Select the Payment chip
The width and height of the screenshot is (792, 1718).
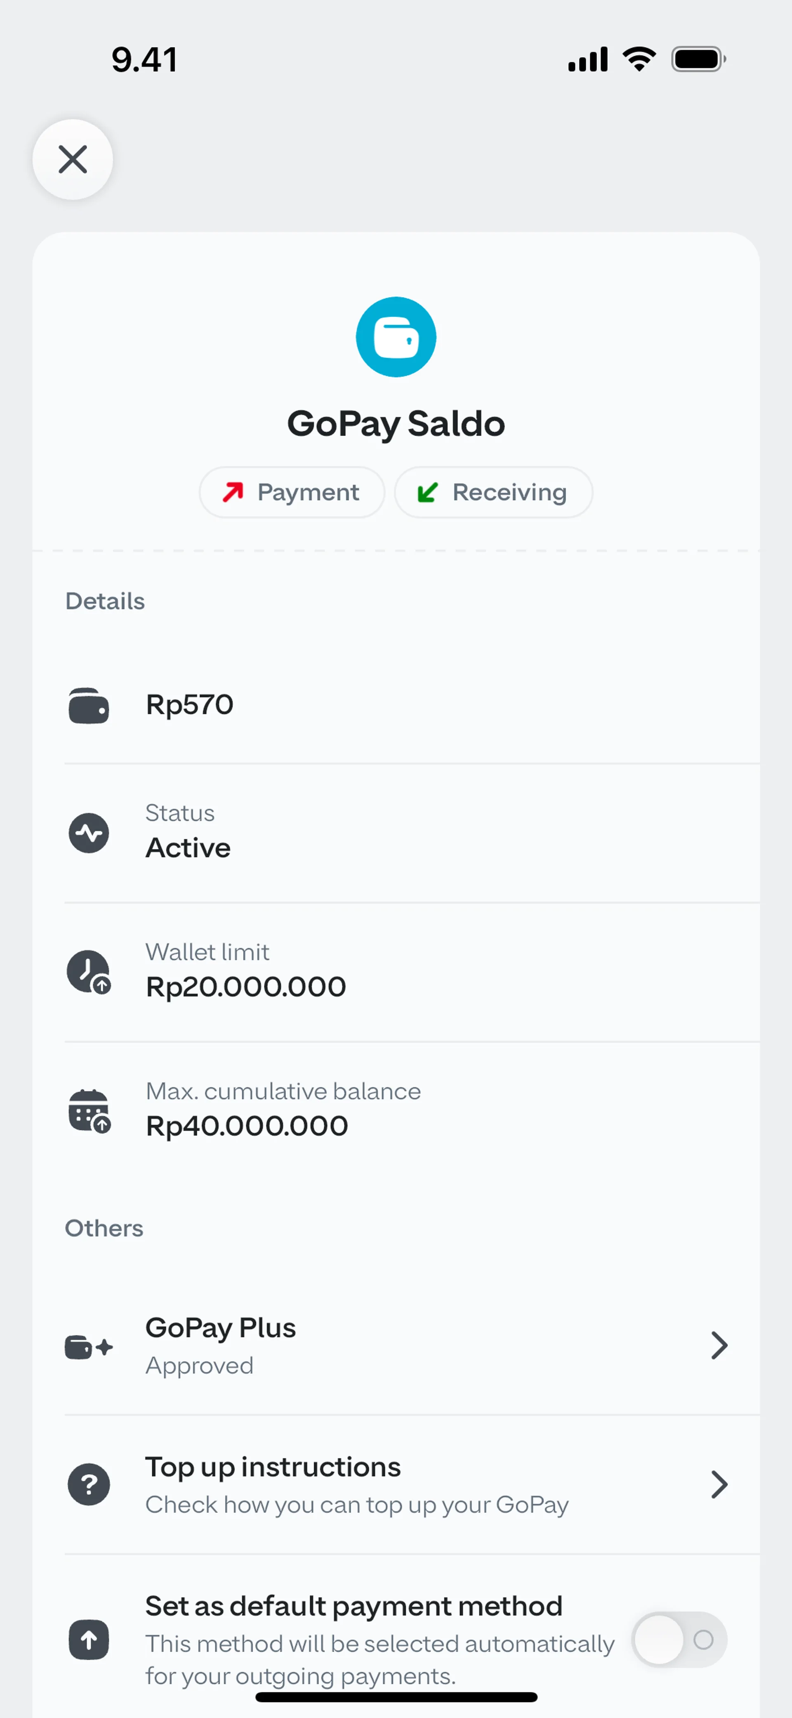coord(292,492)
